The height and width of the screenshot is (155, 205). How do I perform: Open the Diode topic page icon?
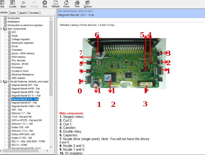point(9,36)
